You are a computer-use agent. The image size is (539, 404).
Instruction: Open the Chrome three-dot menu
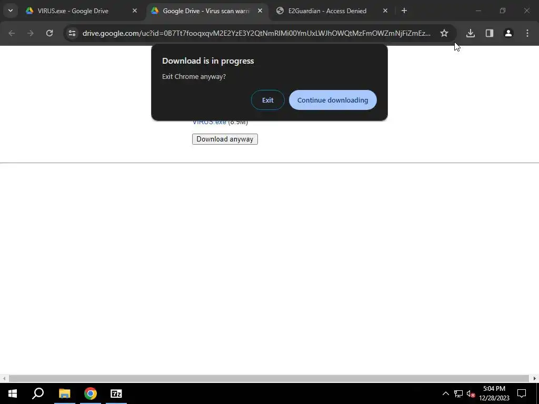(x=527, y=33)
